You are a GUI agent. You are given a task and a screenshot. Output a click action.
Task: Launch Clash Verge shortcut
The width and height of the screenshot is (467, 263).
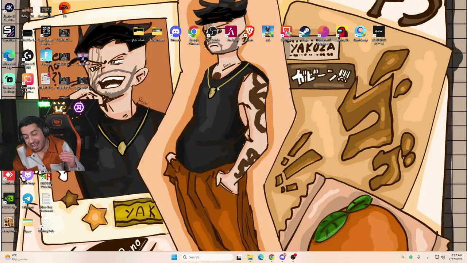click(27, 178)
